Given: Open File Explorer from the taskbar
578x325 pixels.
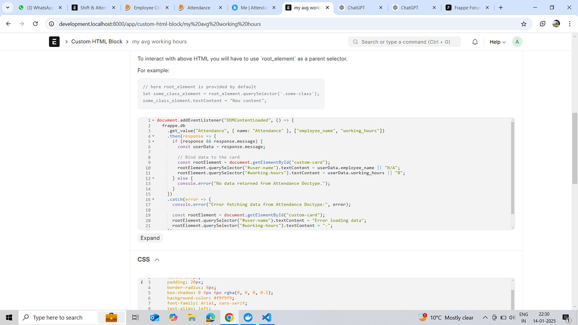Looking at the screenshot, I should pyautogui.click(x=192, y=317).
